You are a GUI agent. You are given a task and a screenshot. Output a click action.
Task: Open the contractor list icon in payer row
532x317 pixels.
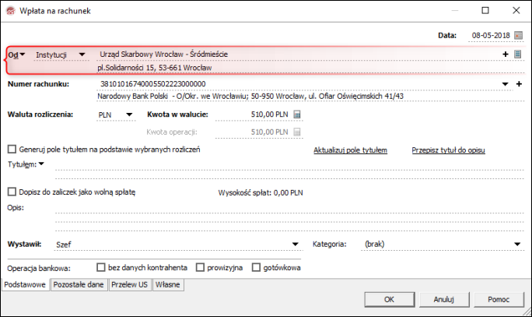click(x=517, y=55)
